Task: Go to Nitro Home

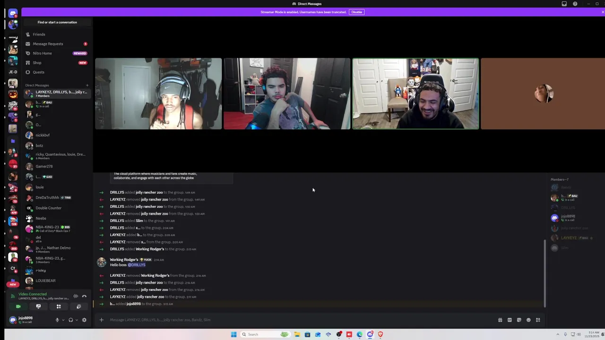Action: (57, 53)
